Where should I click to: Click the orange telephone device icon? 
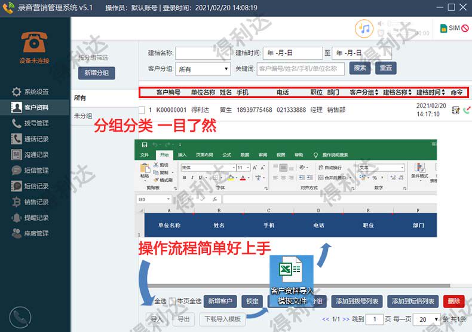point(34,42)
